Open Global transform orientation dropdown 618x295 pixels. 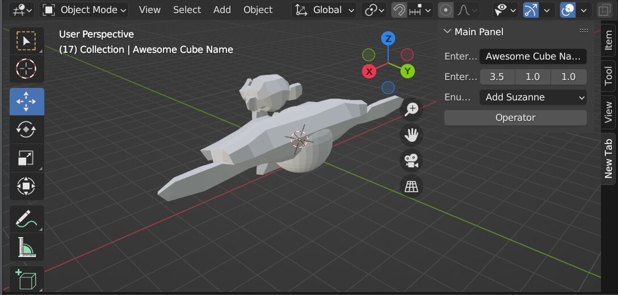pyautogui.click(x=324, y=10)
